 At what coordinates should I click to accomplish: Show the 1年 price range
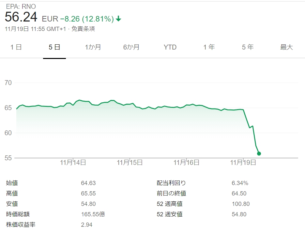pyautogui.click(x=209, y=47)
